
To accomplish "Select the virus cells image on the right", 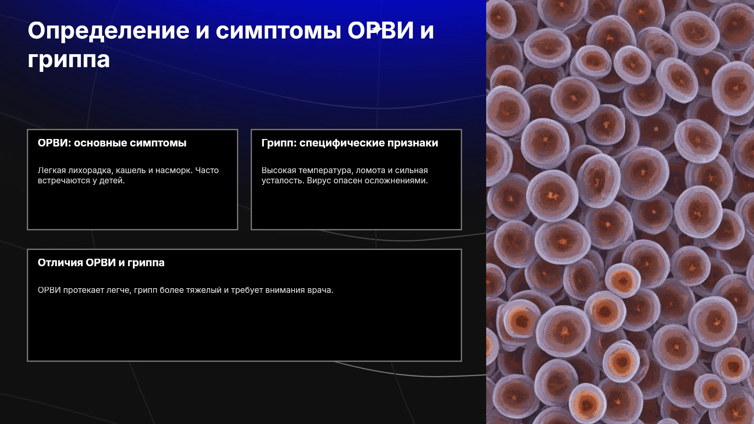I will 620,212.
